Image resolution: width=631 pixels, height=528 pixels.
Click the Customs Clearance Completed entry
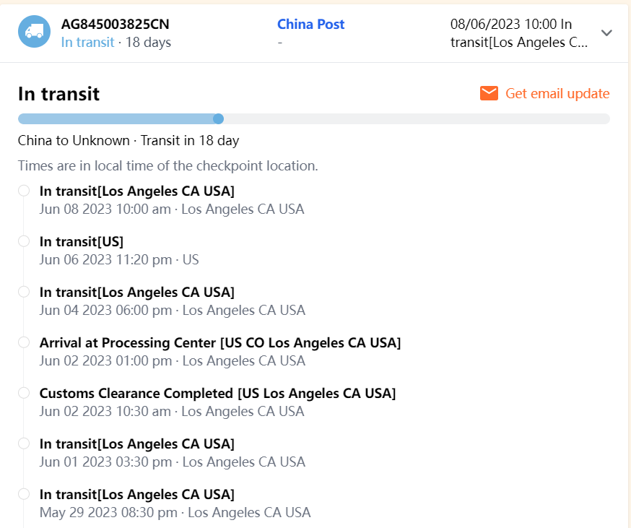click(x=217, y=393)
